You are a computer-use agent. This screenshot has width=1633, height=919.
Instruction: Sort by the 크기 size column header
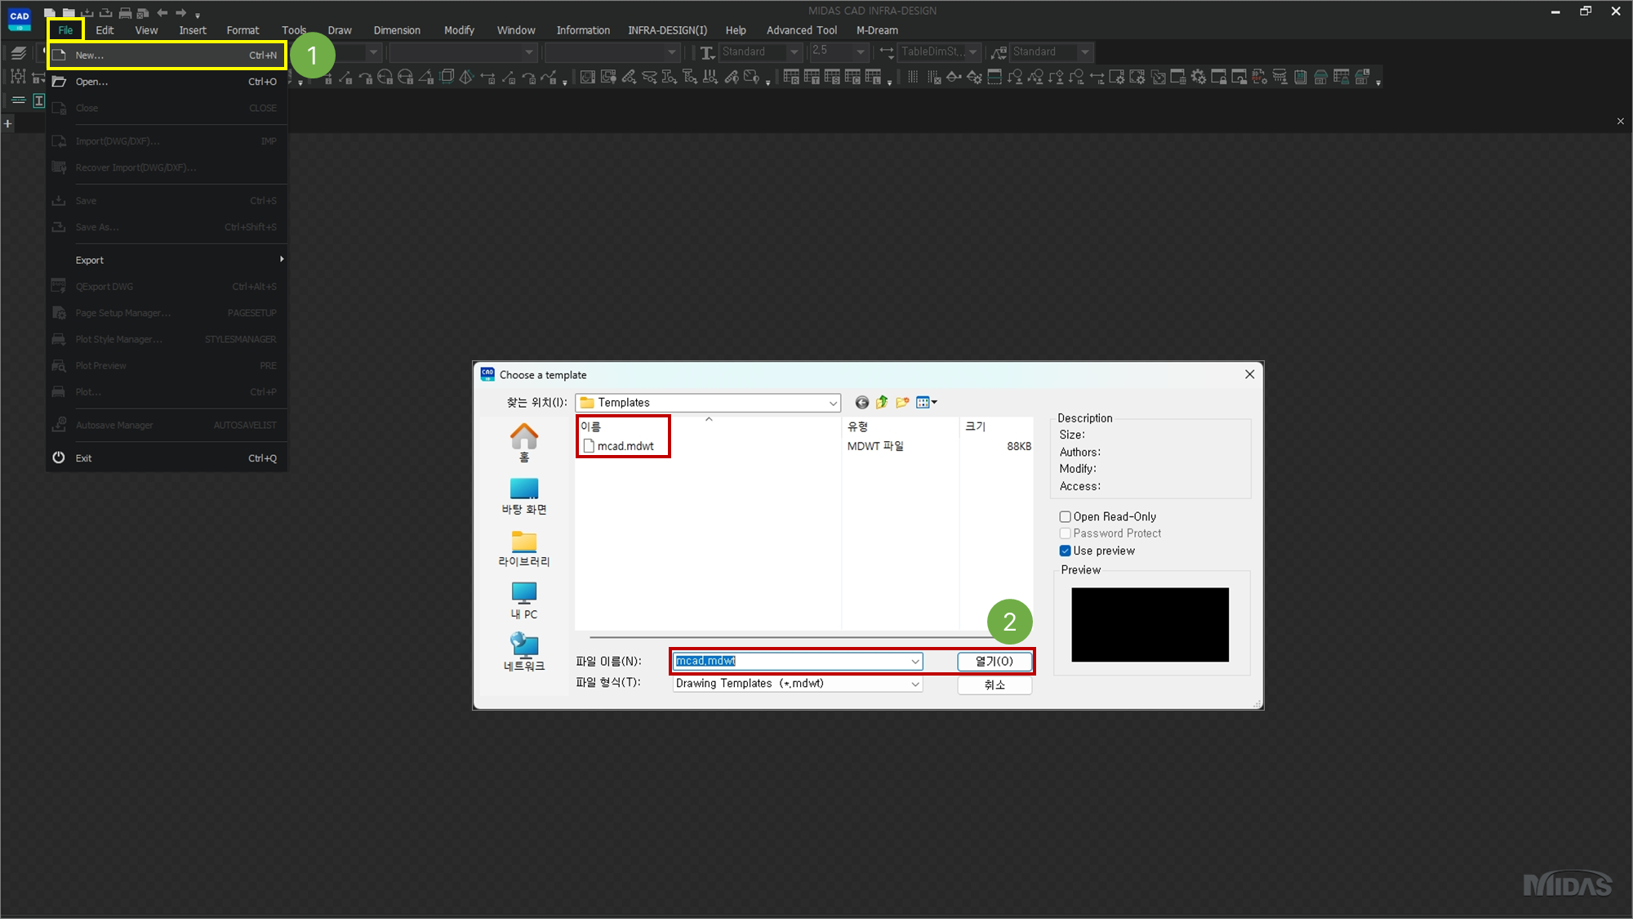tap(996, 426)
